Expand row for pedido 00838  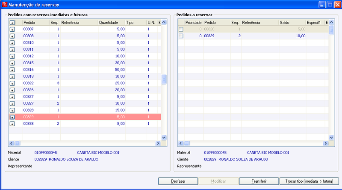[12, 124]
